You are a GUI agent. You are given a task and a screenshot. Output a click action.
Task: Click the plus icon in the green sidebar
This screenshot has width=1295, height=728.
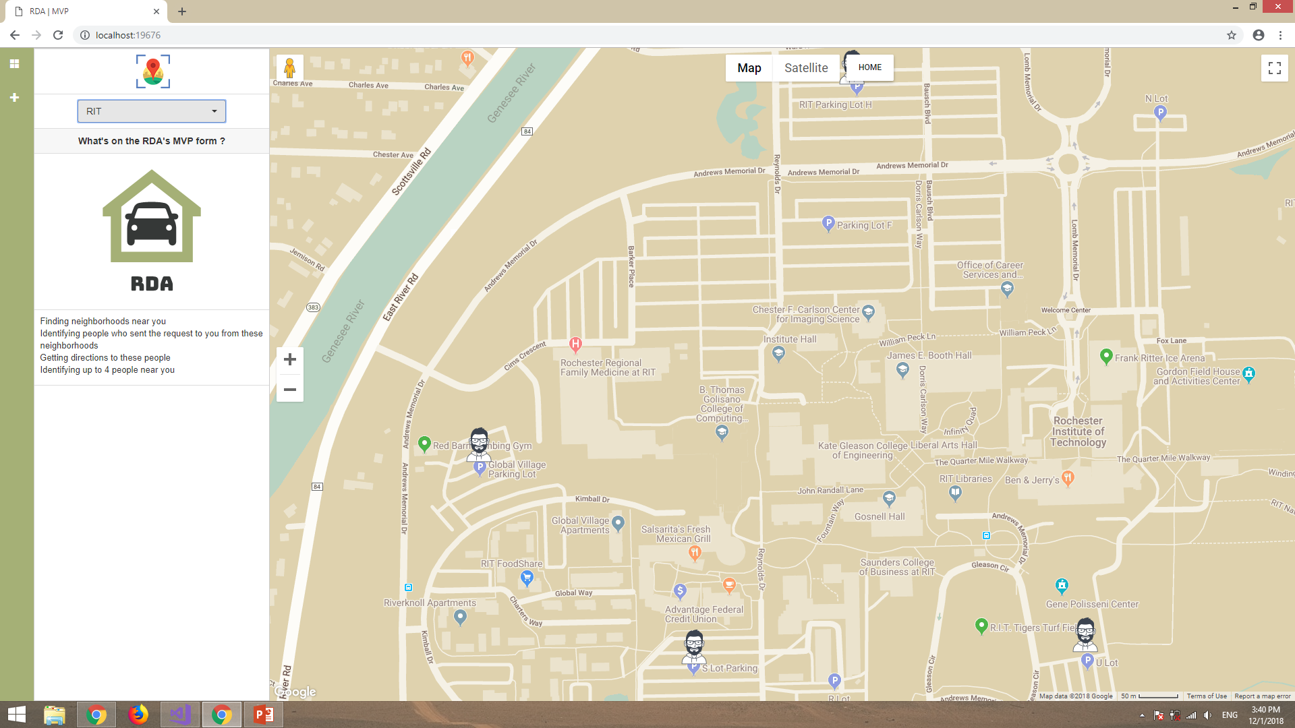(x=14, y=98)
